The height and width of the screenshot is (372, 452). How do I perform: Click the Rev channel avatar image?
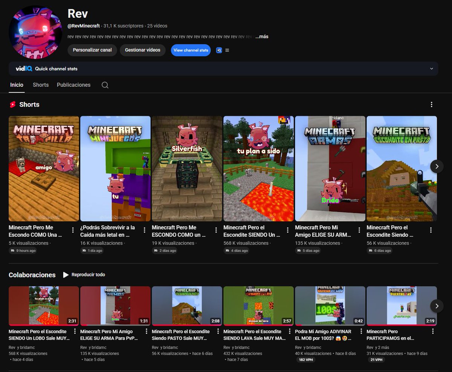[x=36, y=32]
